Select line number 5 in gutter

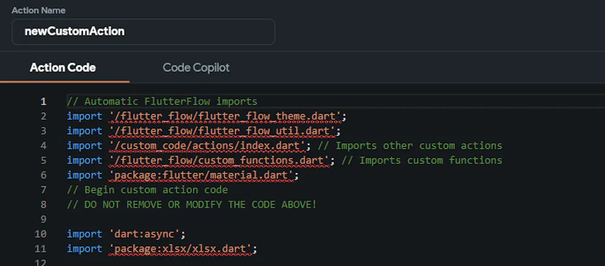(43, 160)
